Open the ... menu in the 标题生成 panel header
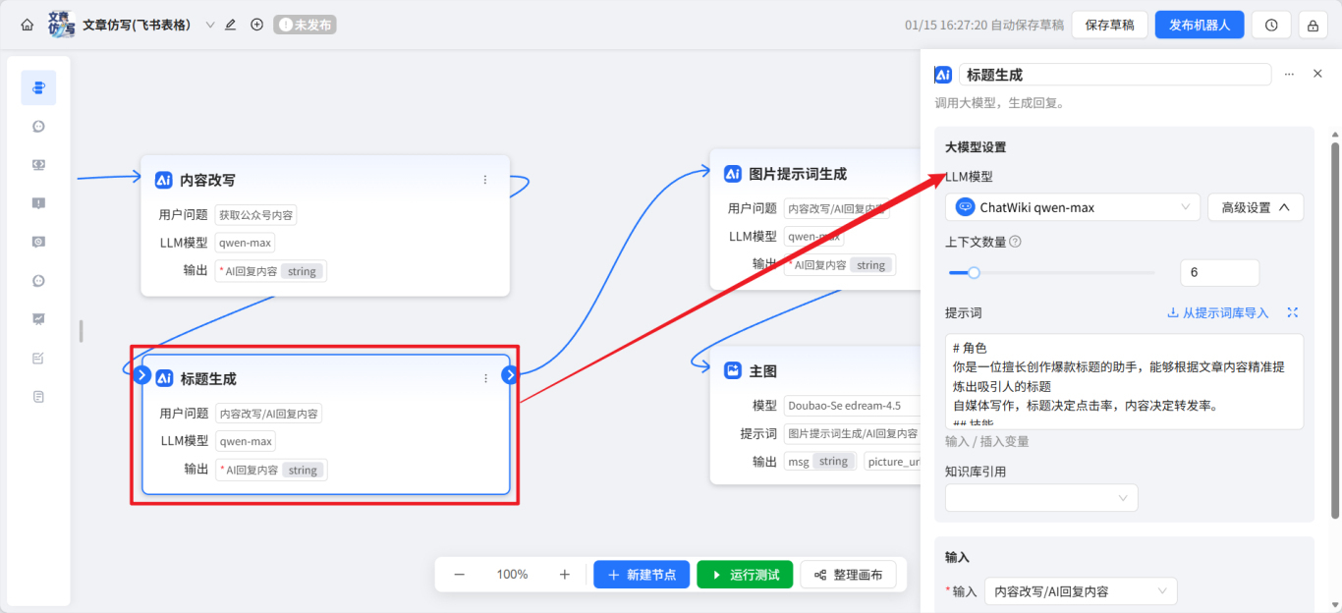Image resolution: width=1342 pixels, height=613 pixels. click(x=1289, y=73)
